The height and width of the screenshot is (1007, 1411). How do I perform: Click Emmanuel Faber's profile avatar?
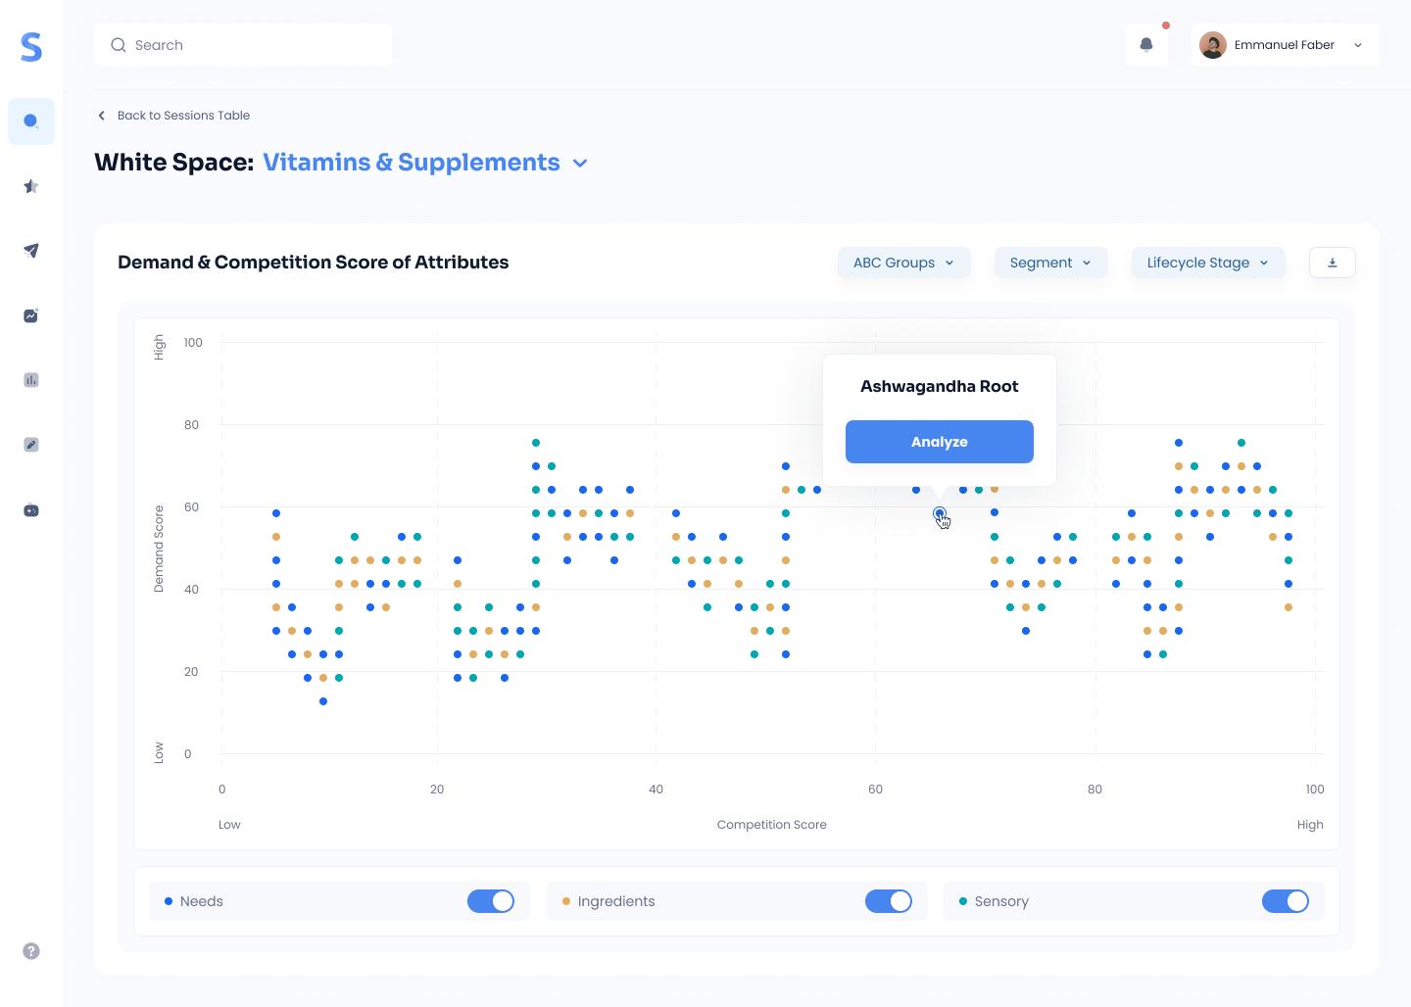coord(1213,45)
